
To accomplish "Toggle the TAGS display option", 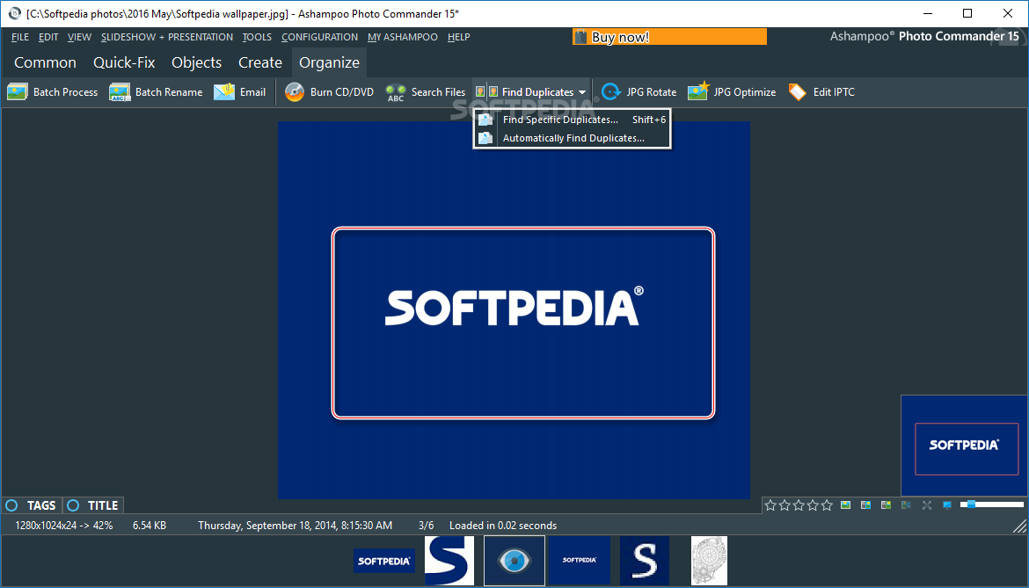I will [x=31, y=505].
